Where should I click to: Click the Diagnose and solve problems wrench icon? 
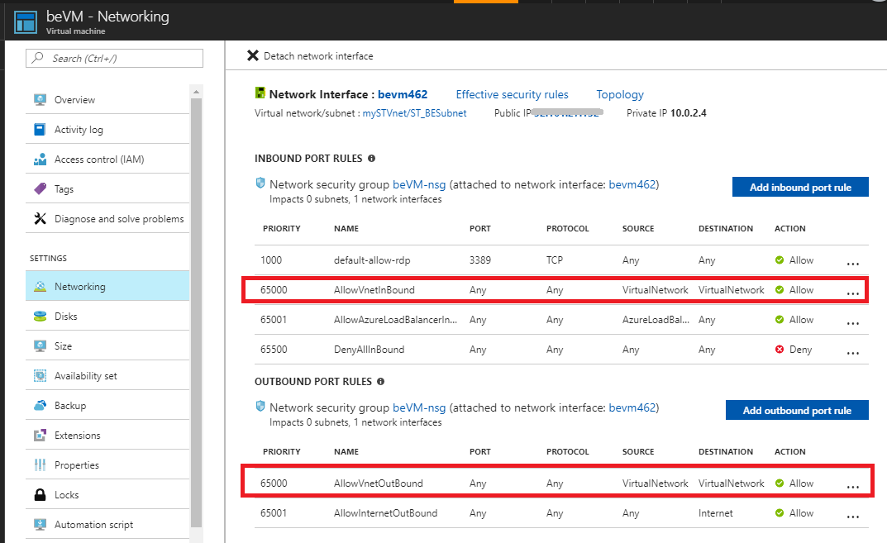click(x=40, y=219)
